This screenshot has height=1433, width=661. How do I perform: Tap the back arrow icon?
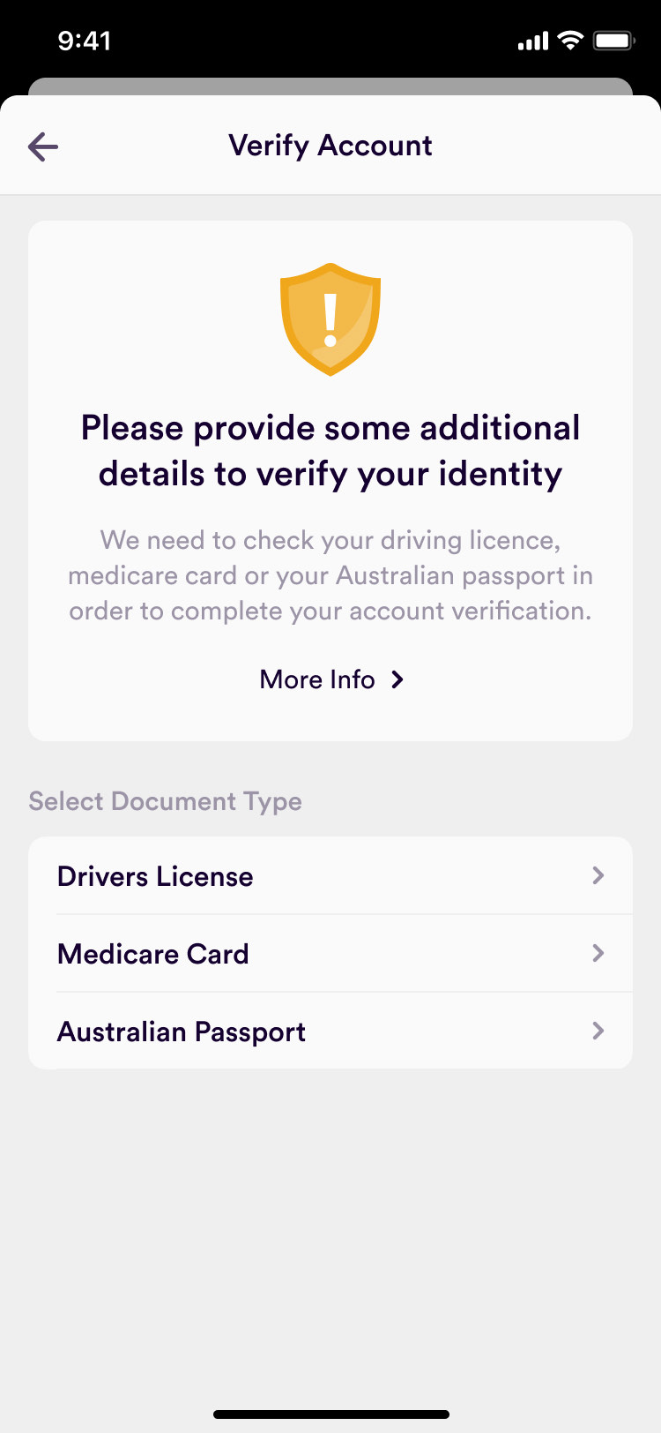coord(42,146)
